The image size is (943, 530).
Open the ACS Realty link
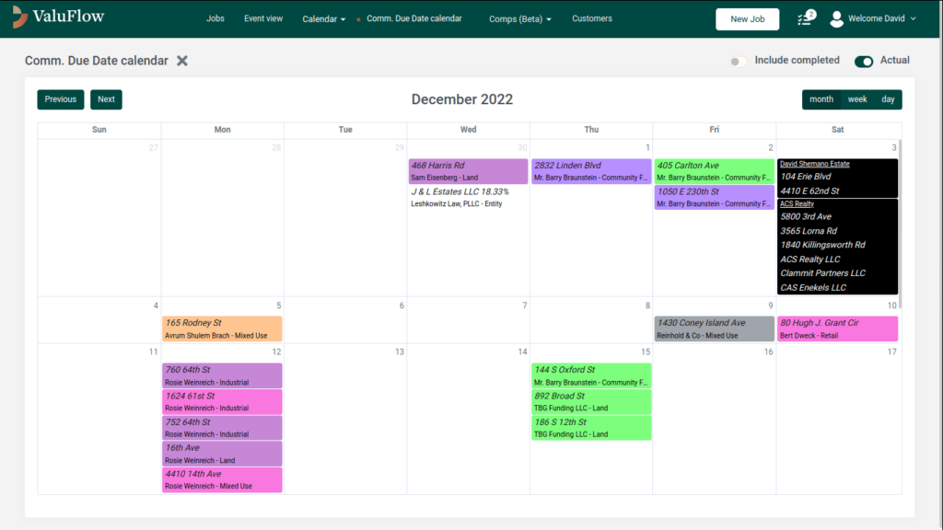point(797,203)
